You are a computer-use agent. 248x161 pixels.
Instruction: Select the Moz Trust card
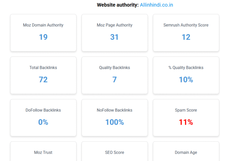tap(43, 151)
